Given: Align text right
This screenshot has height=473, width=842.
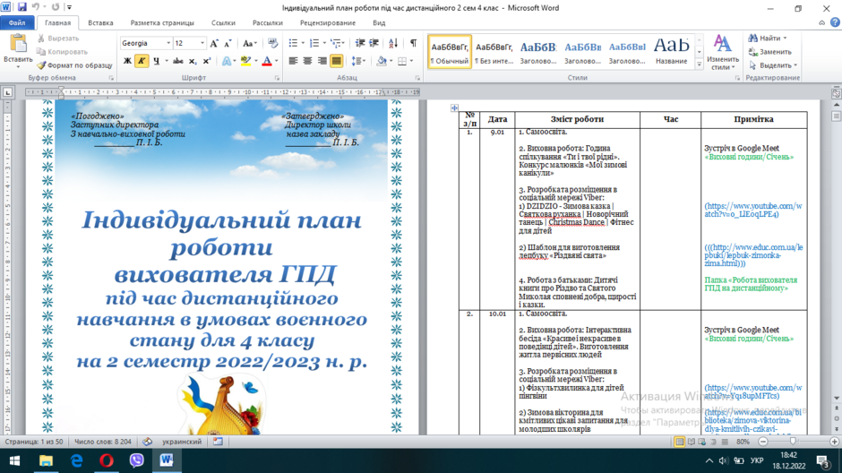Looking at the screenshot, I should coord(322,61).
